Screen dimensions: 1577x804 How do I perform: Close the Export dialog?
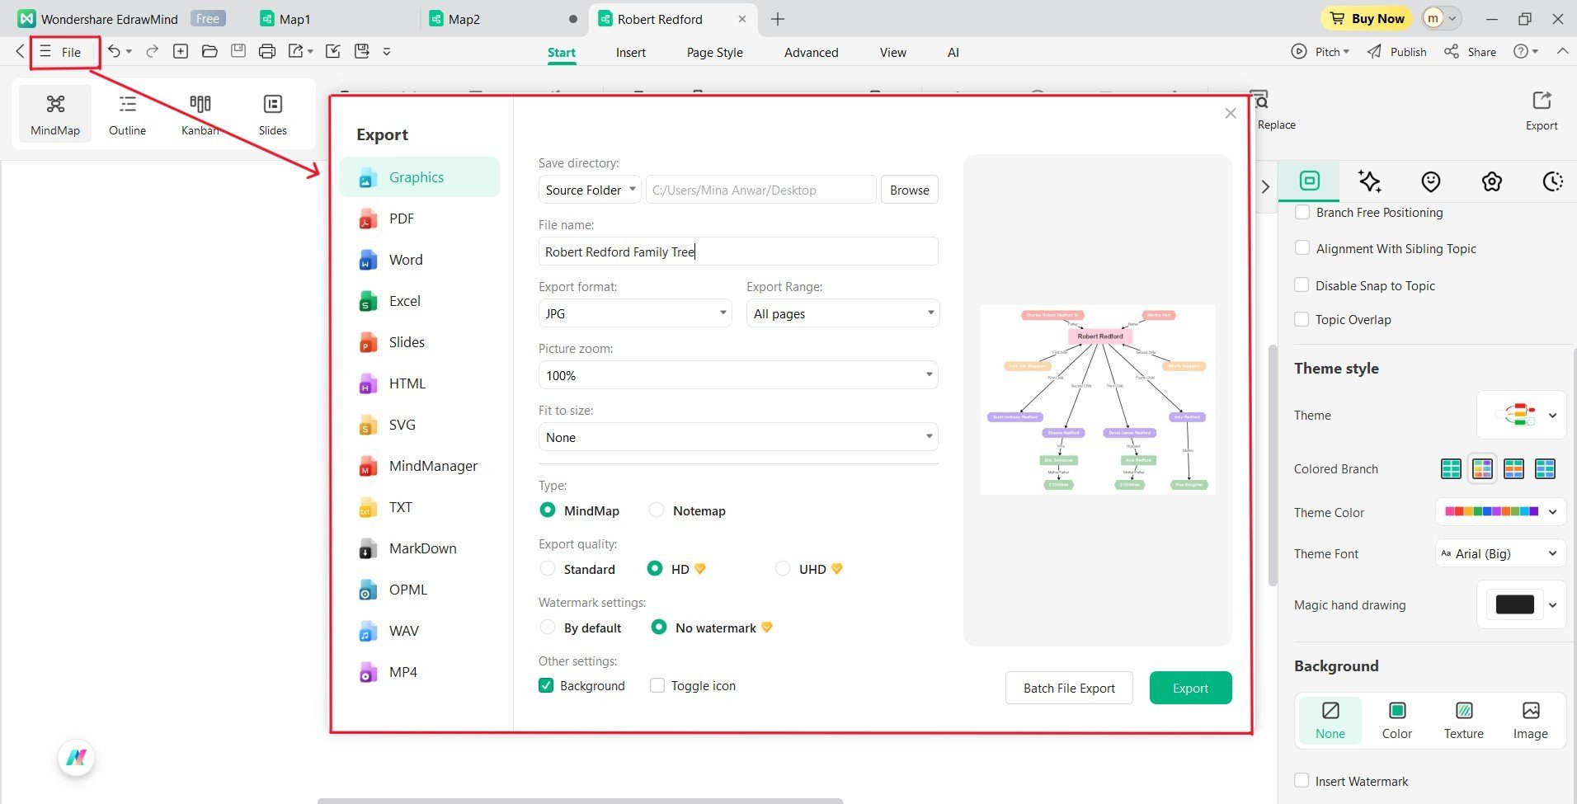coord(1231,113)
